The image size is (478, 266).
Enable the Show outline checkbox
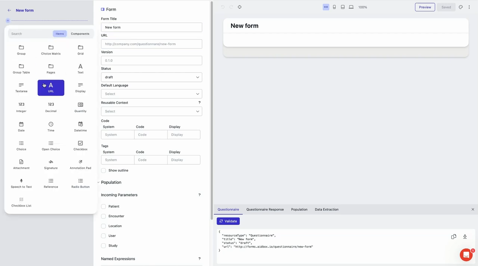[x=103, y=170]
